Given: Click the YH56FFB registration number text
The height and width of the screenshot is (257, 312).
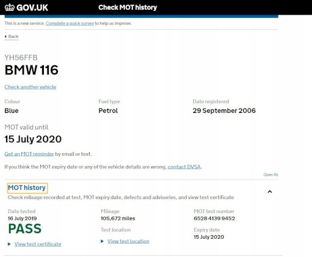Looking at the screenshot, I should point(21,57).
